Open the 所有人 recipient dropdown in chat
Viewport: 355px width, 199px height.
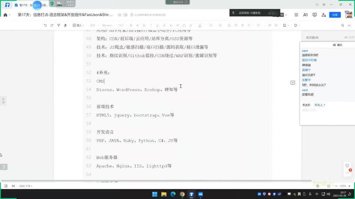(320, 105)
